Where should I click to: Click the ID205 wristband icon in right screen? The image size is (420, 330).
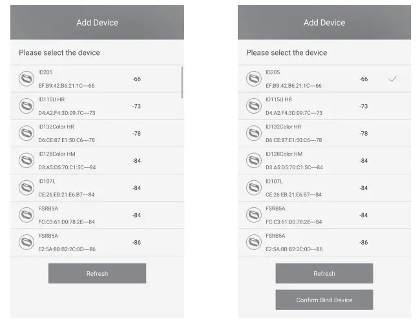pos(254,79)
